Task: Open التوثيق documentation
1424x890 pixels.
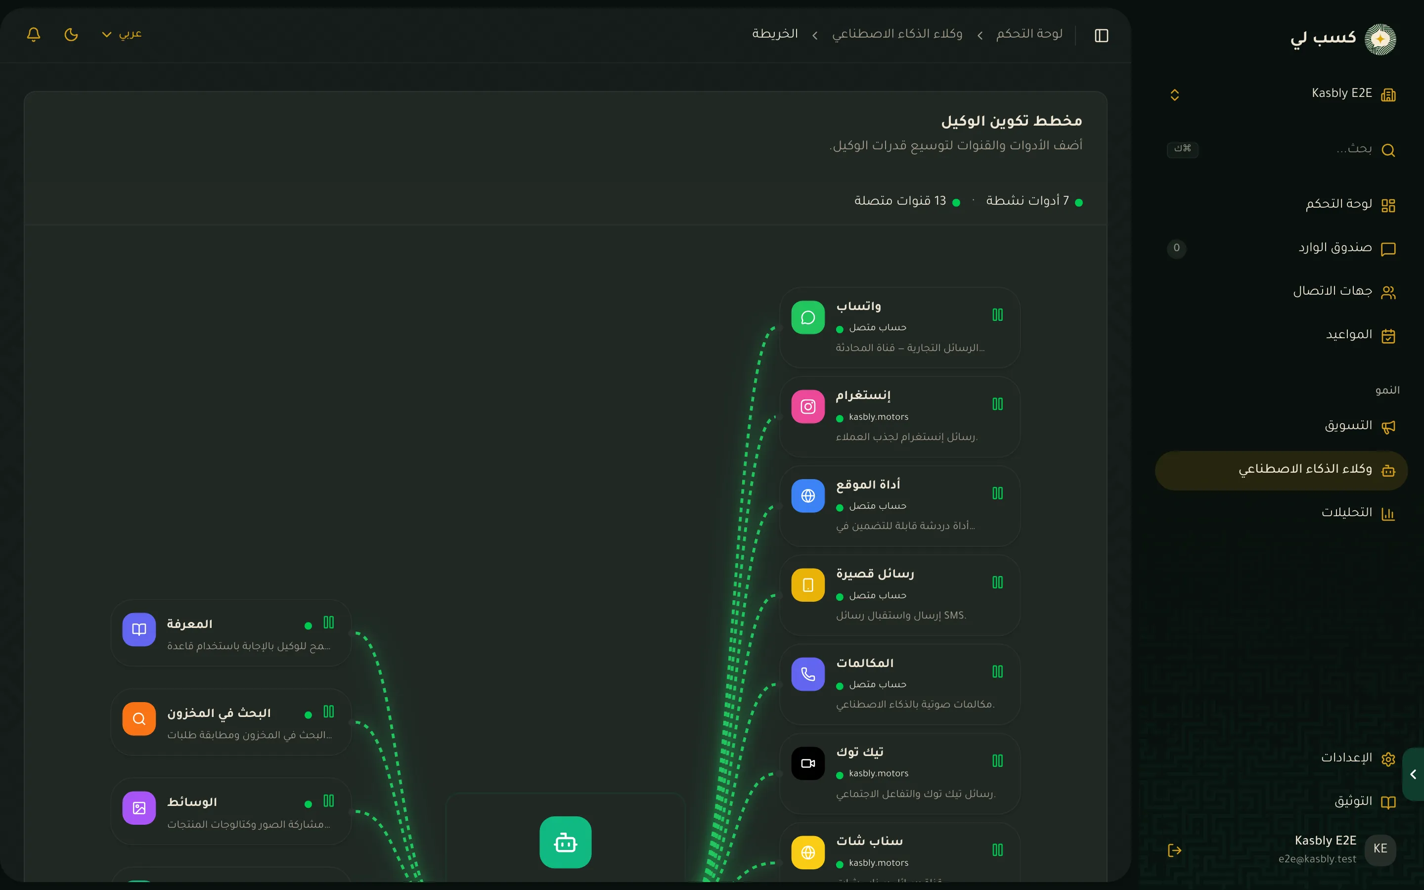Action: click(1282, 801)
